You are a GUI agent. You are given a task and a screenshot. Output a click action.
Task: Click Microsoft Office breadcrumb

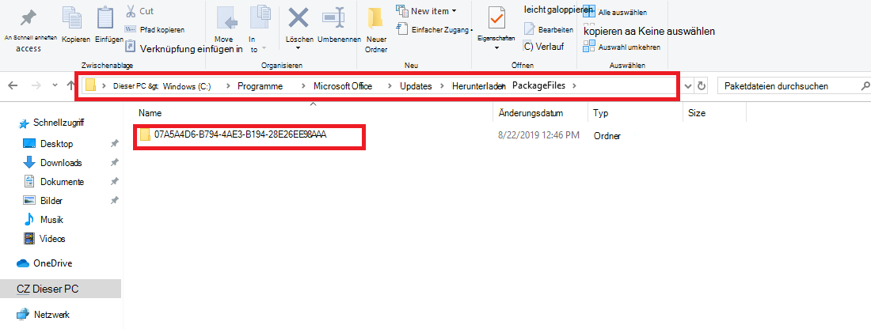click(x=343, y=86)
